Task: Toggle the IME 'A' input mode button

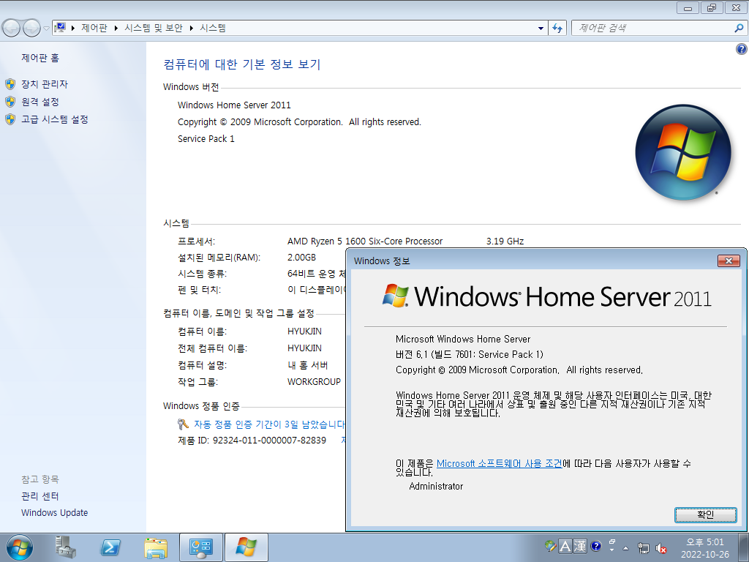Action: [565, 546]
